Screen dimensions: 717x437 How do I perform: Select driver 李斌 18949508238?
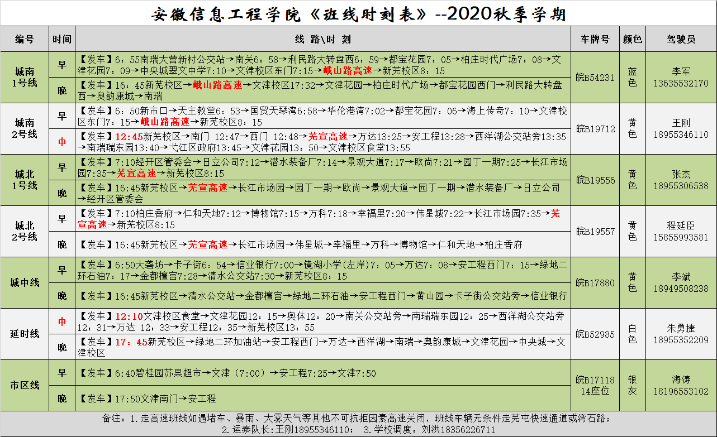681,282
